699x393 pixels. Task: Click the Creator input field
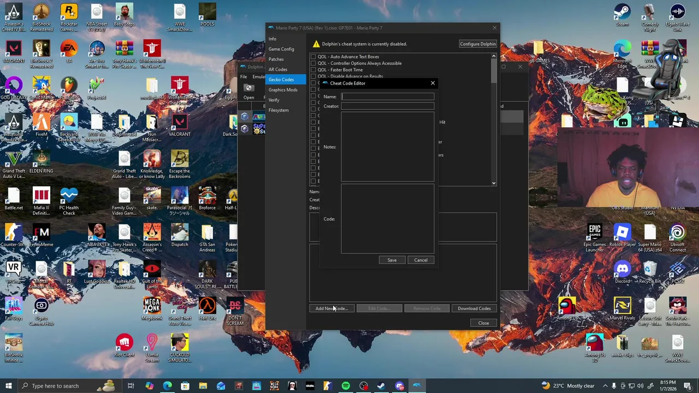[388, 106]
